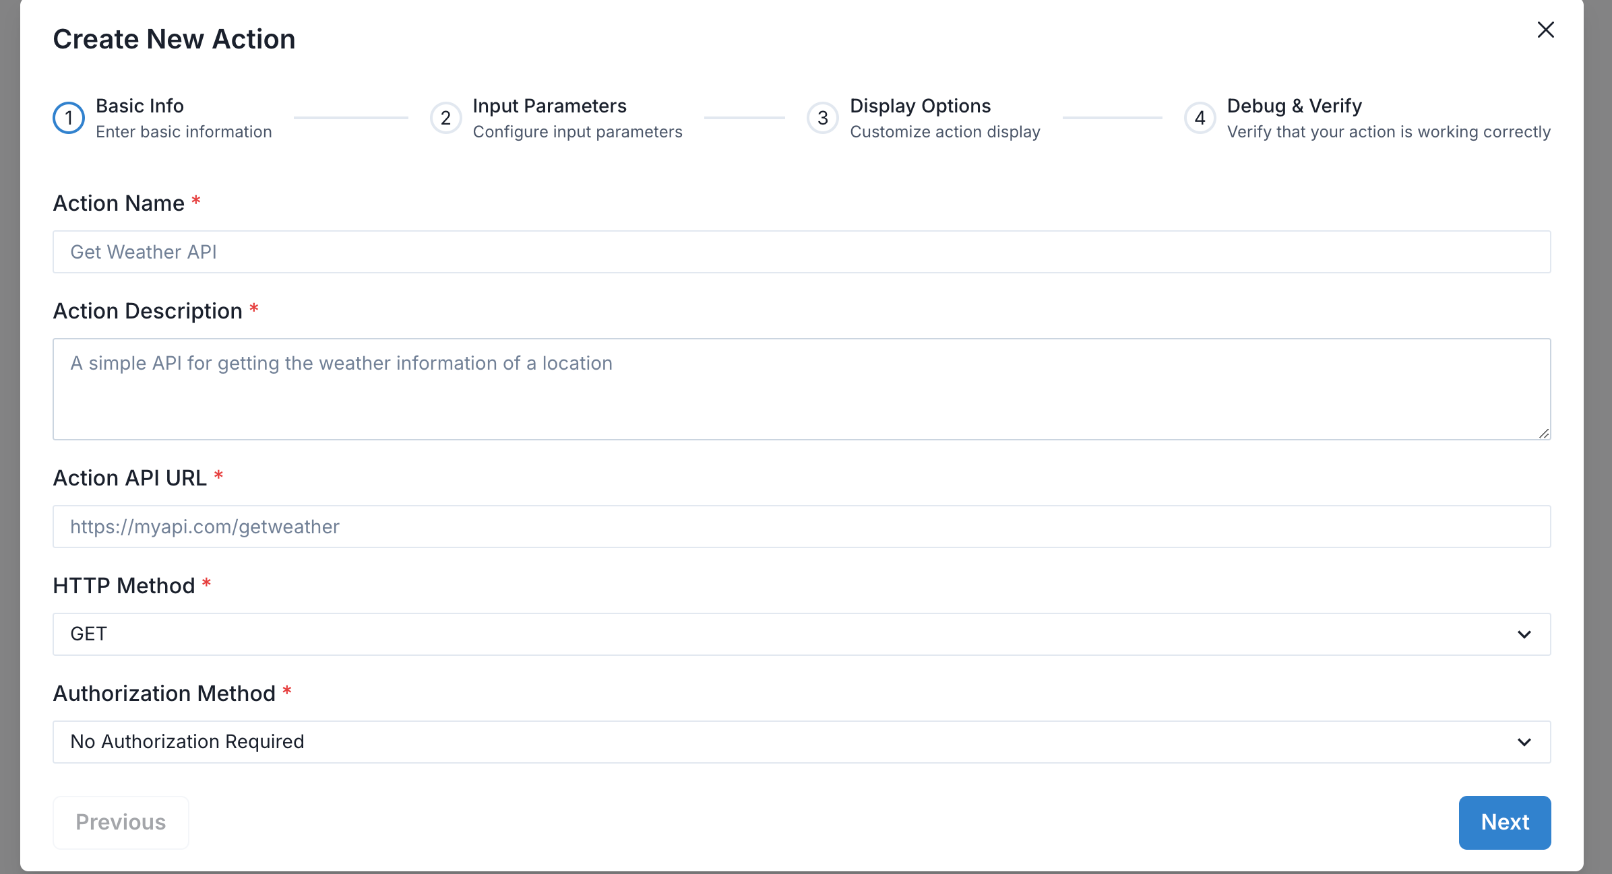Click the Next button
Screen dimensions: 1612x874
(x=1504, y=822)
